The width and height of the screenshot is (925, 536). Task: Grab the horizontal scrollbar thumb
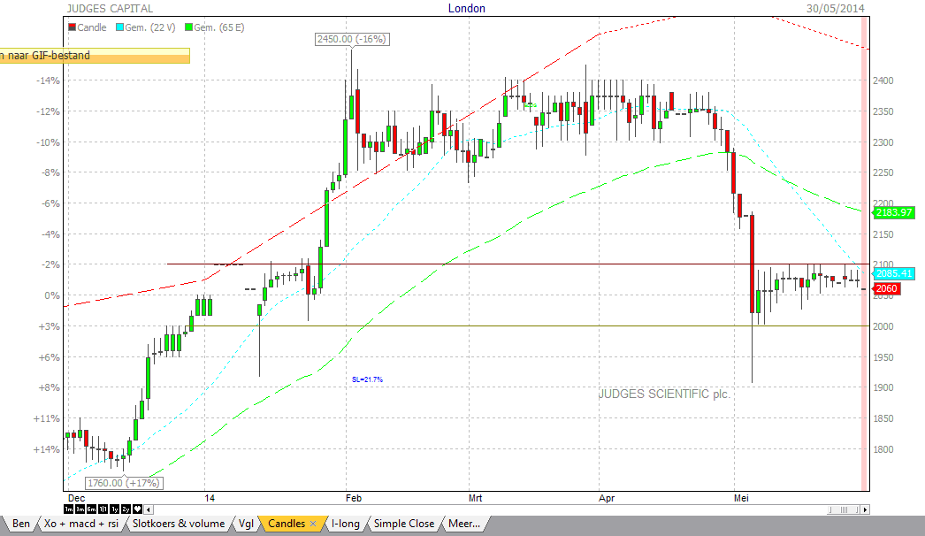[844, 509]
